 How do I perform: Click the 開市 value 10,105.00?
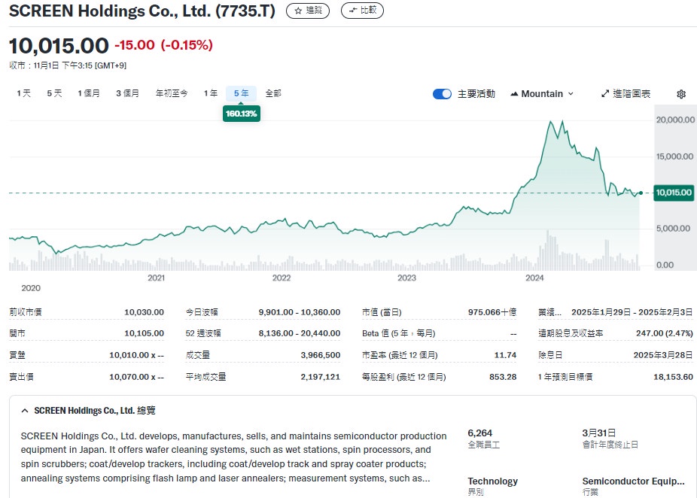coord(144,333)
